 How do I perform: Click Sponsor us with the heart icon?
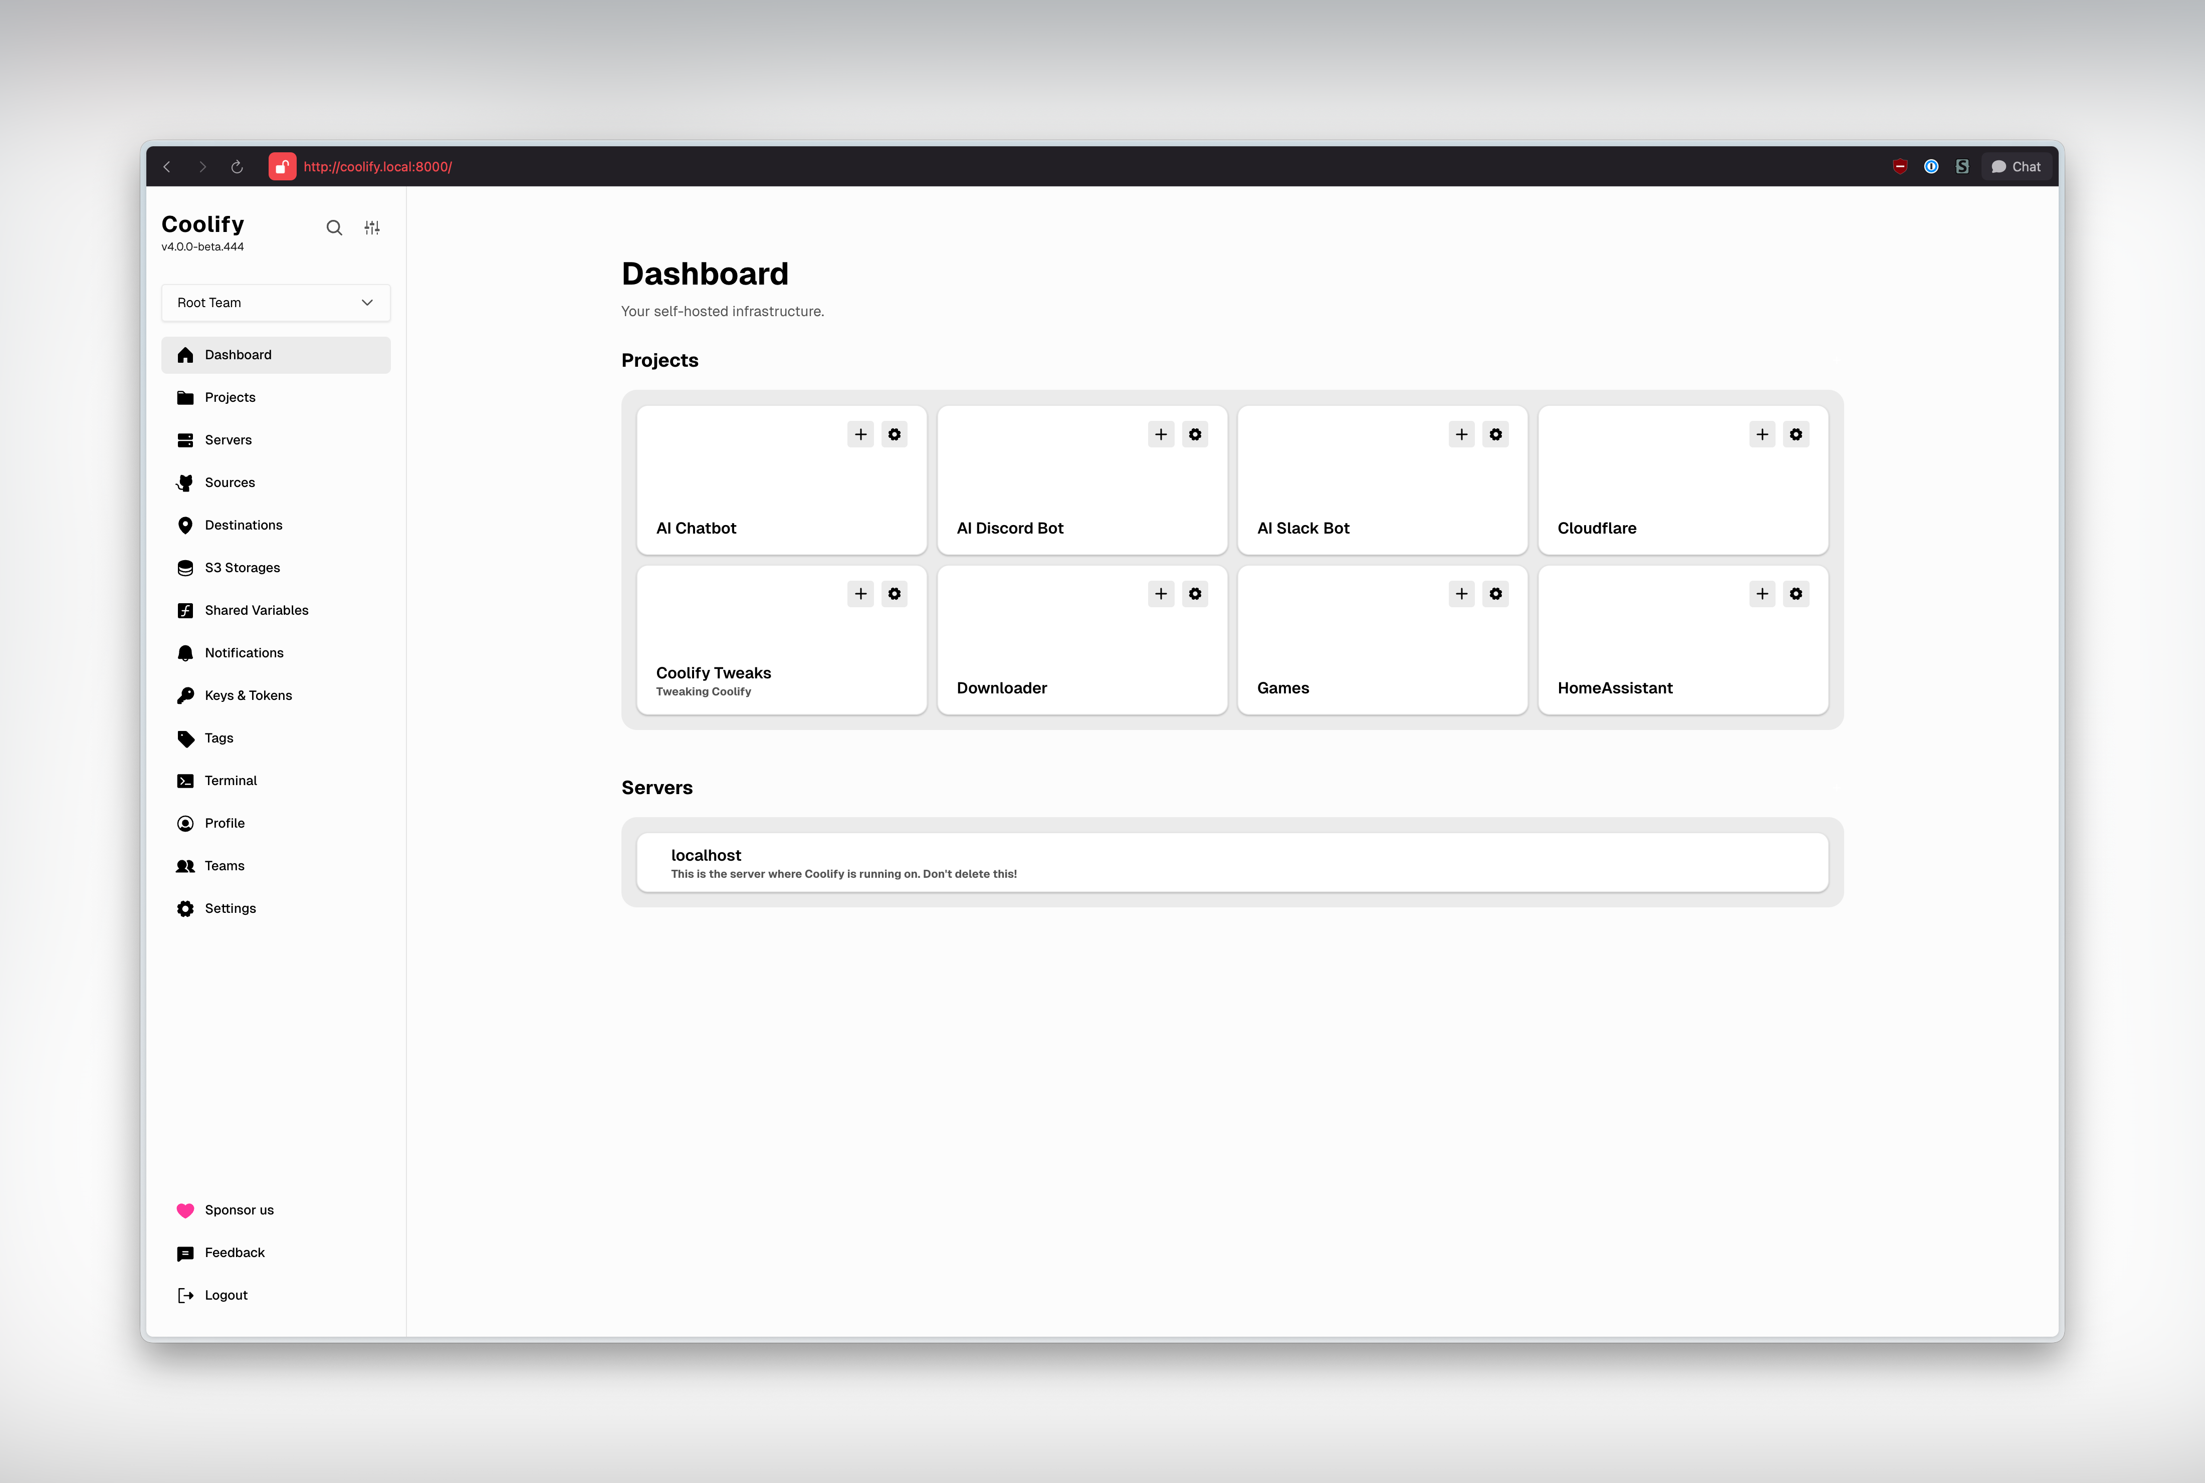coord(225,1209)
